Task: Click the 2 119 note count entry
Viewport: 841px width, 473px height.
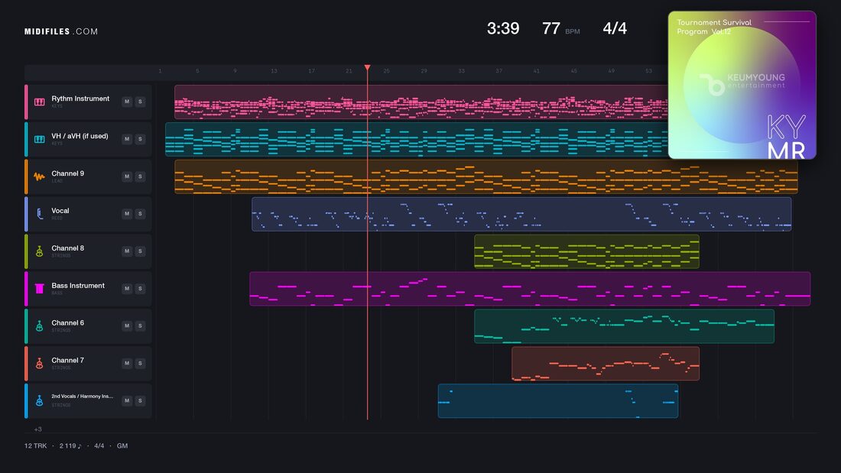Action: click(70, 445)
